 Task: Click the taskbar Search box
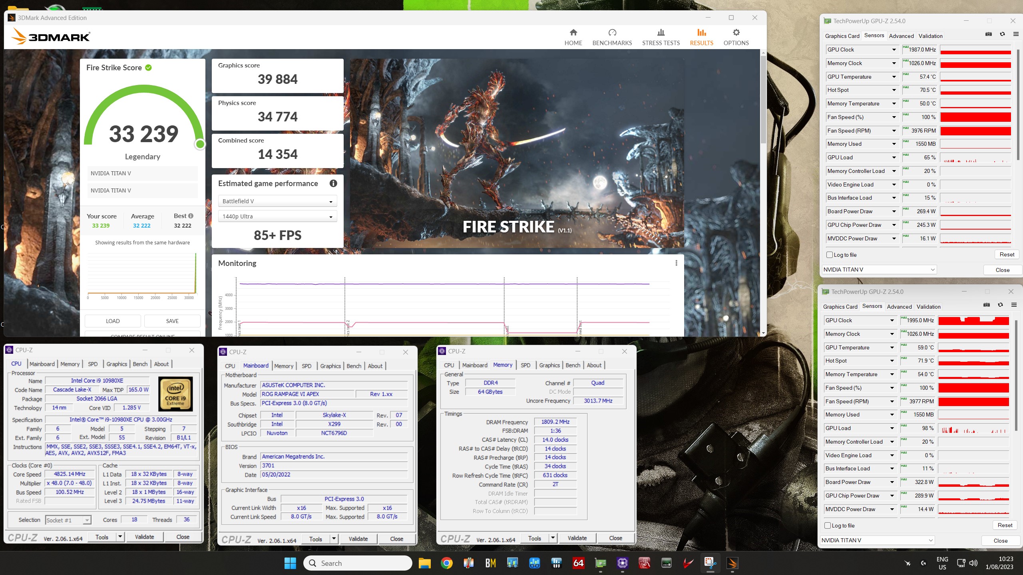[x=358, y=563]
